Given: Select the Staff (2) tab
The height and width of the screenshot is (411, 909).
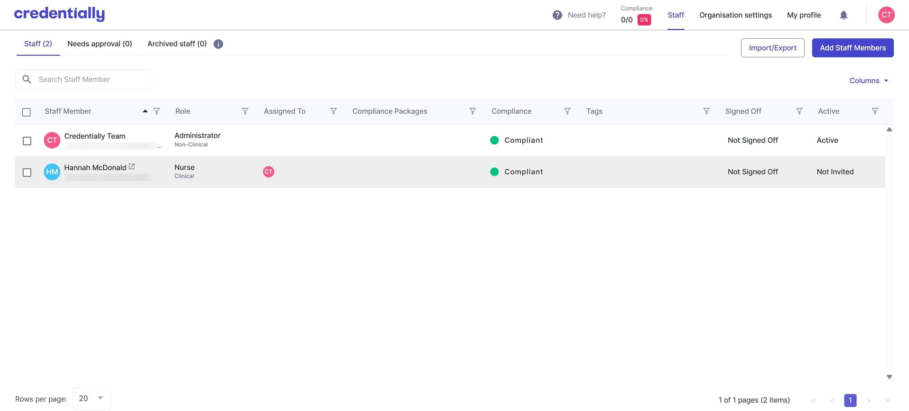Looking at the screenshot, I should point(38,44).
